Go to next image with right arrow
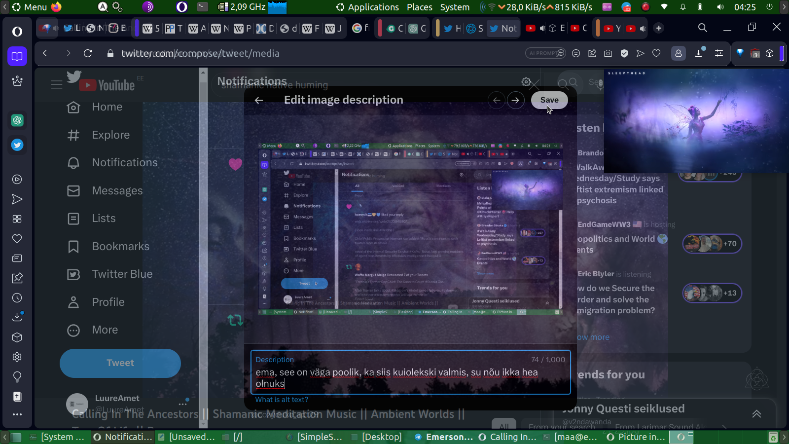The height and width of the screenshot is (444, 789). tap(515, 100)
